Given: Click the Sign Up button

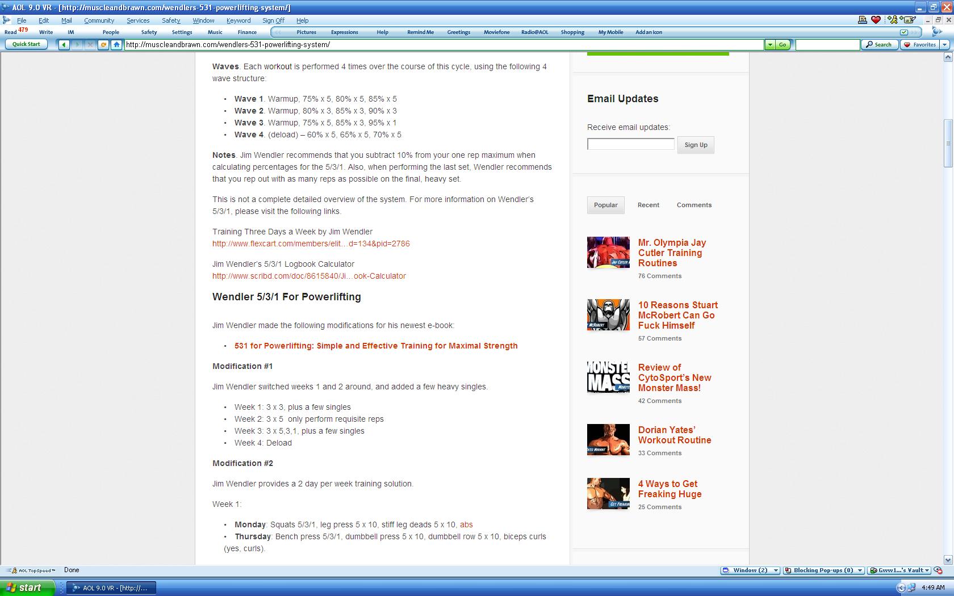Looking at the screenshot, I should (696, 145).
